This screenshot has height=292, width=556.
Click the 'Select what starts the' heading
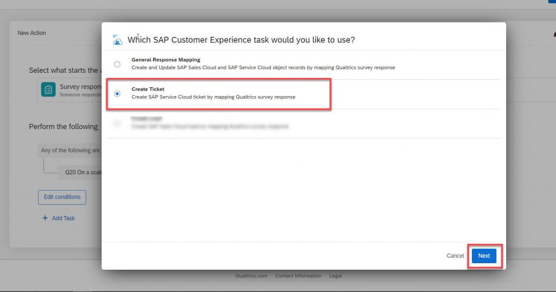(x=65, y=70)
